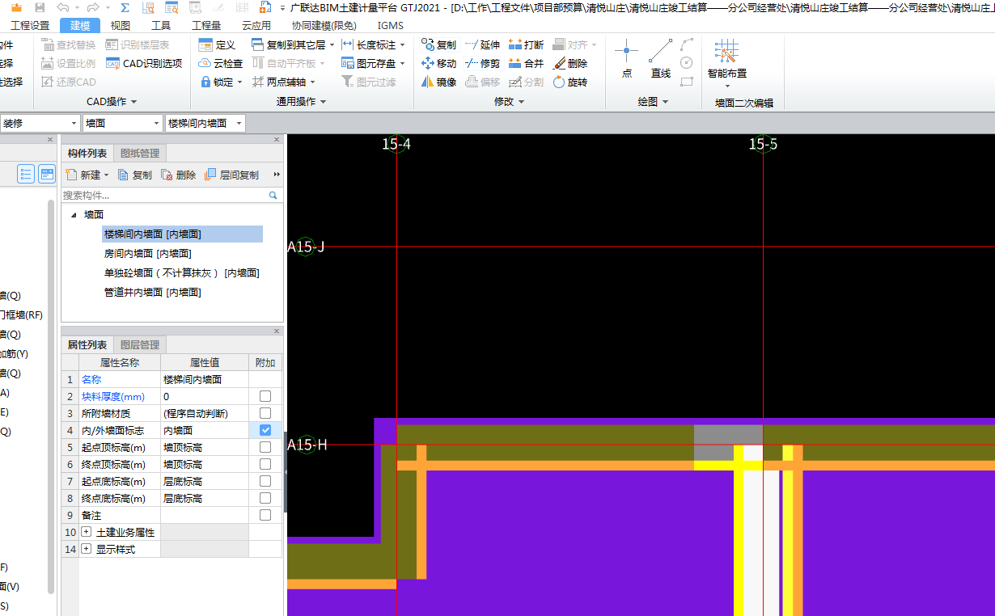Select 管道井内墙面 [内墙面] component

pyautogui.click(x=152, y=292)
